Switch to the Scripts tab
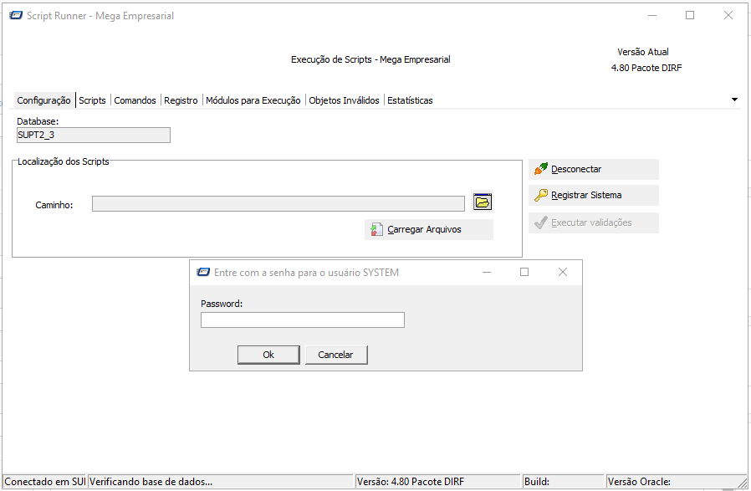Viewport: 751px width, 491px height. 93,100
